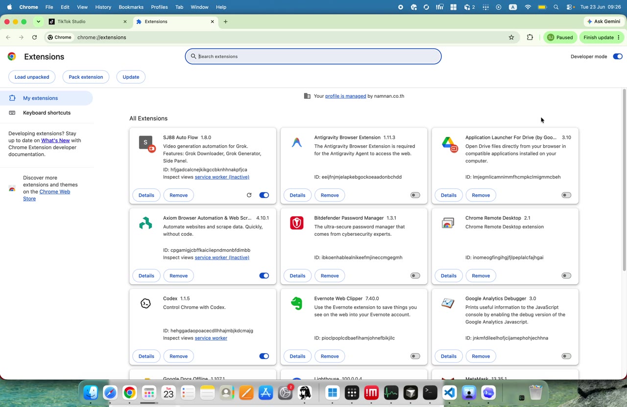Click the Pack extension button
This screenshot has height=407, width=627.
(86, 77)
